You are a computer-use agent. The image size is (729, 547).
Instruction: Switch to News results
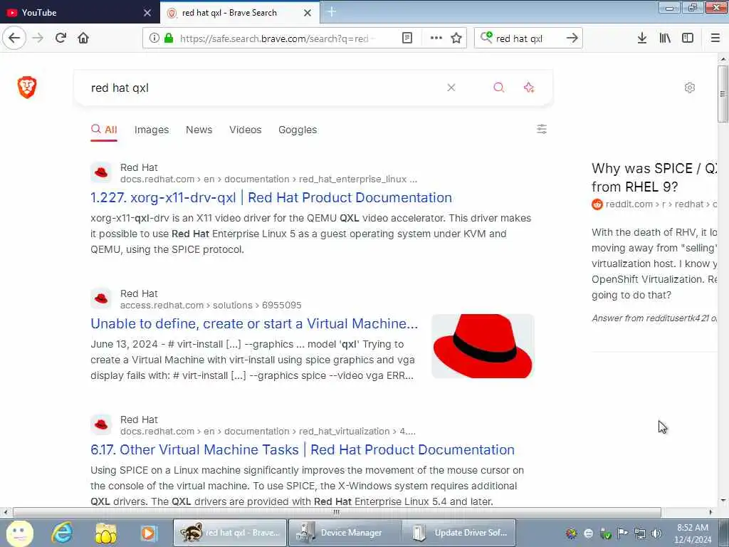[199, 130]
